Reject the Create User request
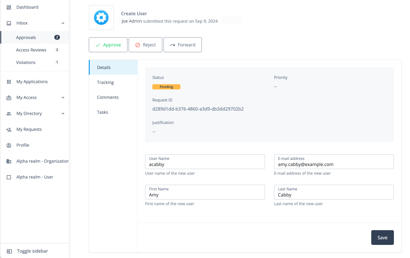Screen dimensions: 410x258 tap(145, 45)
